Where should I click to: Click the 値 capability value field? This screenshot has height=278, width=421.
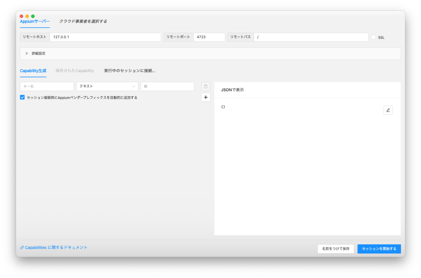coord(167,86)
